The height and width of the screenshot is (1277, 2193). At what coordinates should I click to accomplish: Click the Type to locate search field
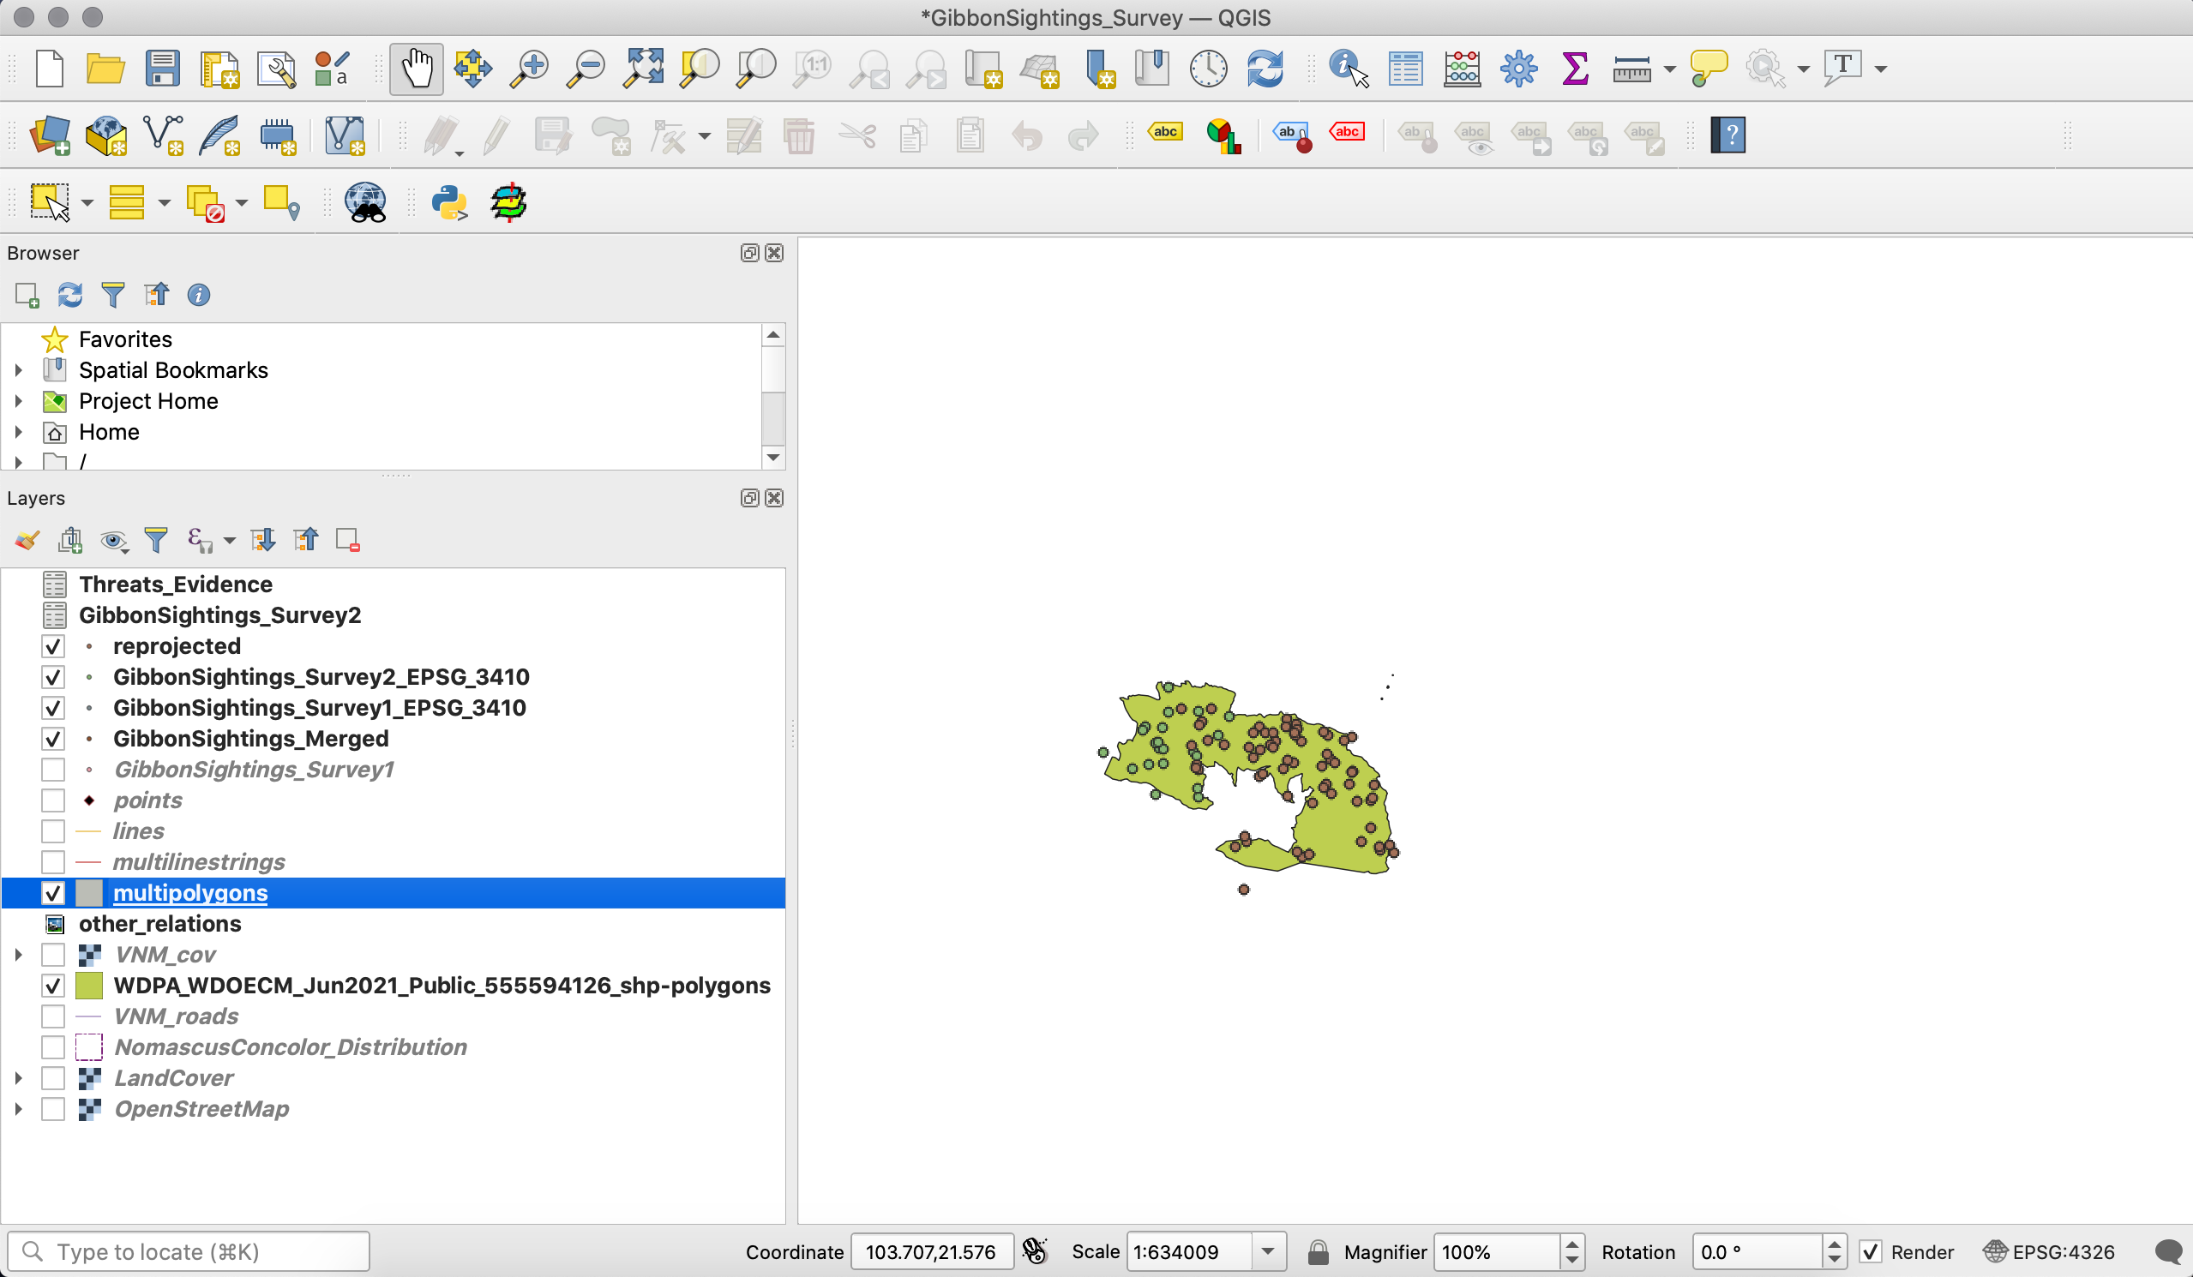coord(189,1252)
